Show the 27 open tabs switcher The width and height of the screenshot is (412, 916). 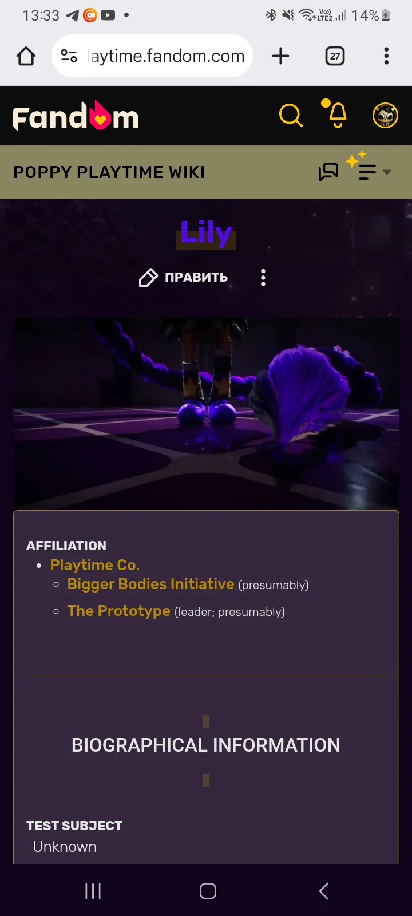coord(335,56)
